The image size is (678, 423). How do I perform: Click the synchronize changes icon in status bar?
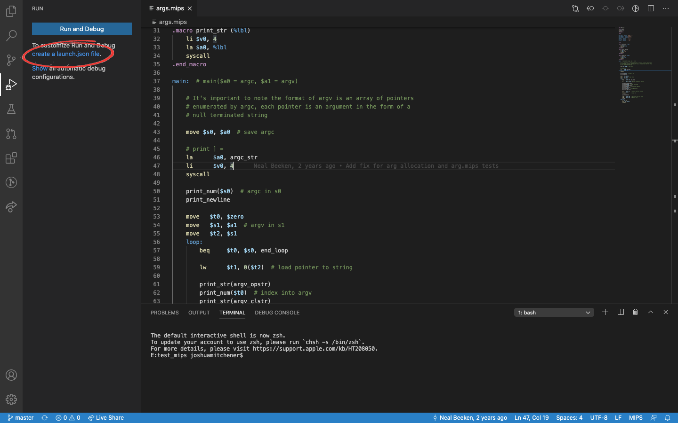coord(45,418)
